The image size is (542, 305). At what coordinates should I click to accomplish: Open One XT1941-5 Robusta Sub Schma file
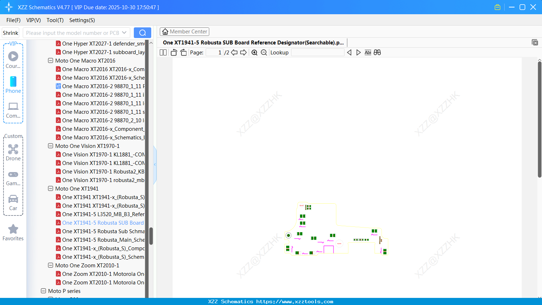click(x=100, y=231)
